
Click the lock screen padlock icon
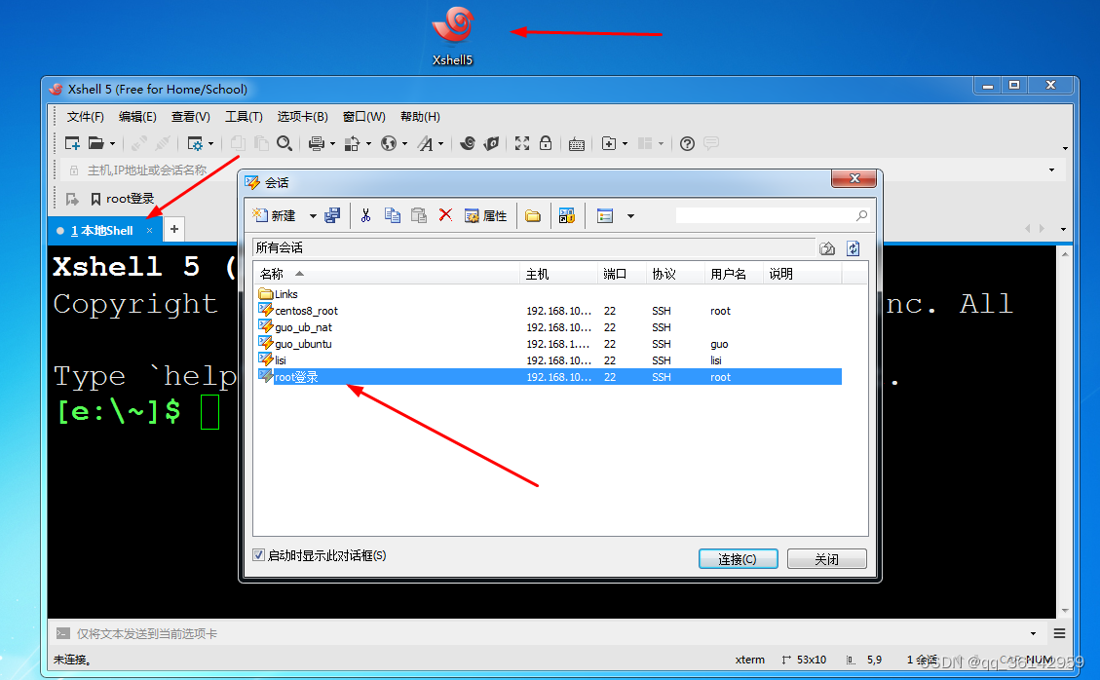tap(545, 143)
